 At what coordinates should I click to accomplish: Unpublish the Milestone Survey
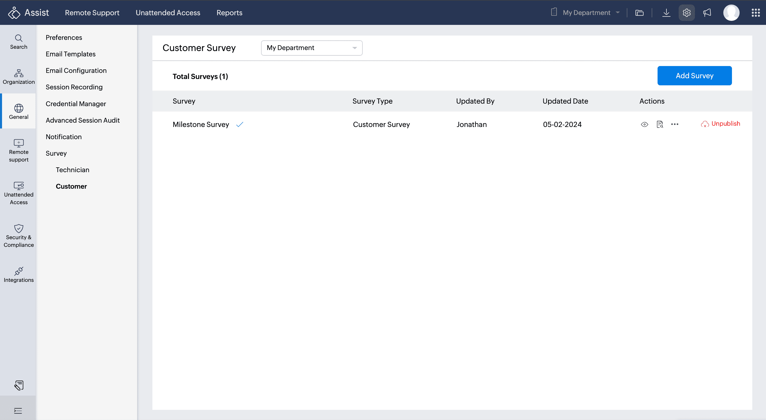pyautogui.click(x=721, y=124)
